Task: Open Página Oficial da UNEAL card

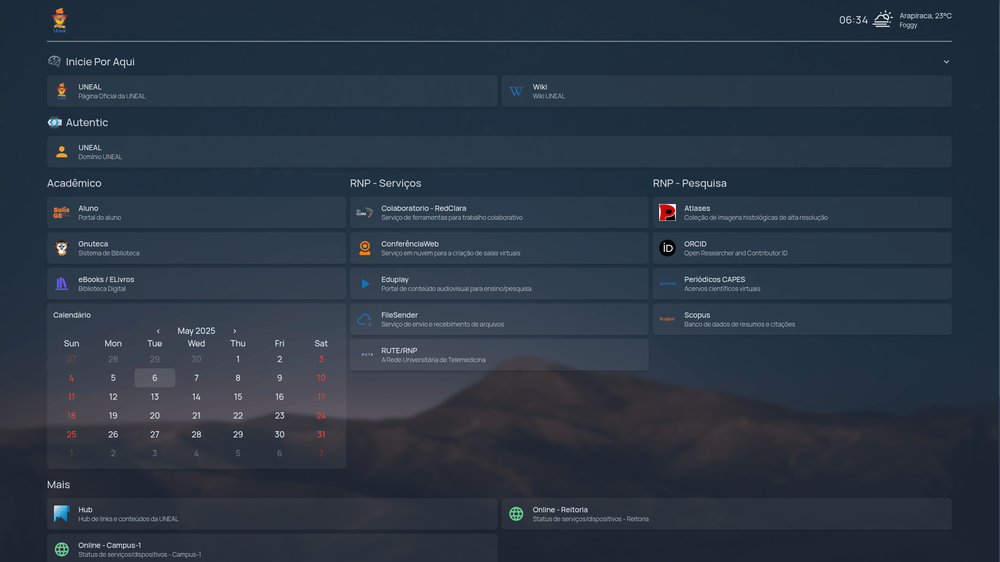Action: pos(272,91)
